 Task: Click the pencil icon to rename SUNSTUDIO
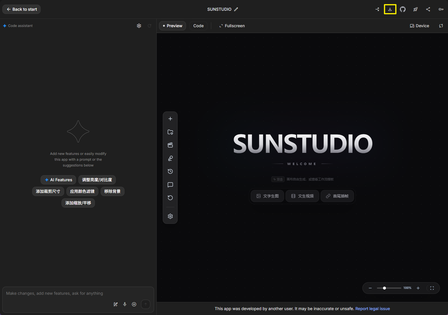[236, 9]
